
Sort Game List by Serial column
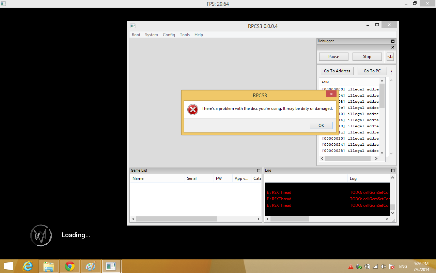click(199, 178)
